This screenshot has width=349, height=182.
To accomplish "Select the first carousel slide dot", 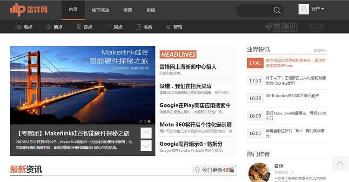I will (x=141, y=121).
